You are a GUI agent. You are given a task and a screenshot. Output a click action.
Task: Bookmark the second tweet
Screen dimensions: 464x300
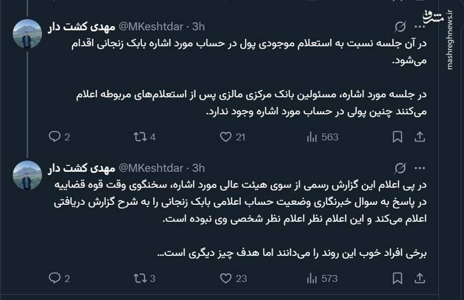(397, 279)
